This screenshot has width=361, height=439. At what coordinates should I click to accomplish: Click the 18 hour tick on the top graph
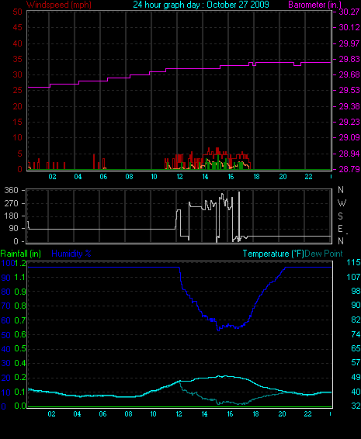coord(256,177)
